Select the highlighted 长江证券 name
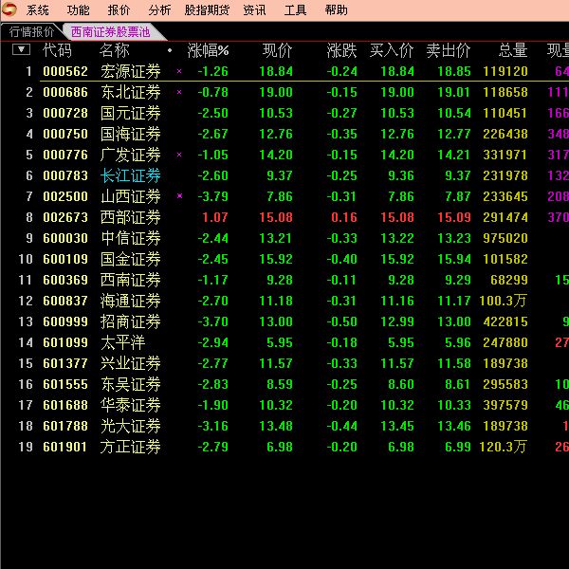The image size is (569, 569). [130, 175]
